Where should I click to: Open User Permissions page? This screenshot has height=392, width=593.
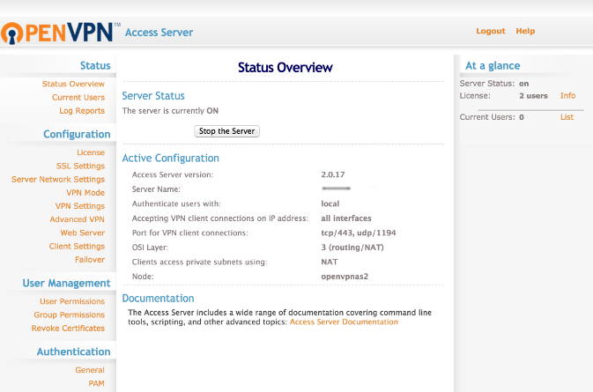coord(72,301)
